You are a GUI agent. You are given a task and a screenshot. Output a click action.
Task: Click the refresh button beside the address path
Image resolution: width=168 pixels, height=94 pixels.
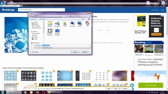(x=69, y=16)
